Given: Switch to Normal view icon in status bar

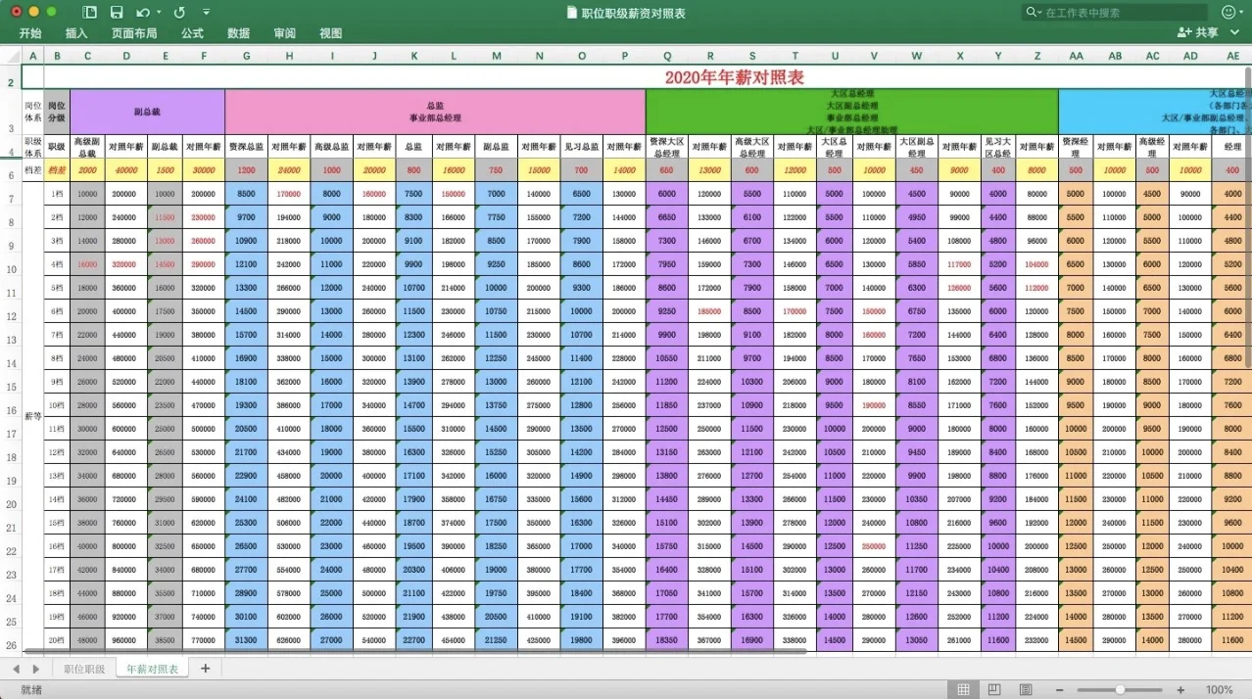Looking at the screenshot, I should coord(964,689).
